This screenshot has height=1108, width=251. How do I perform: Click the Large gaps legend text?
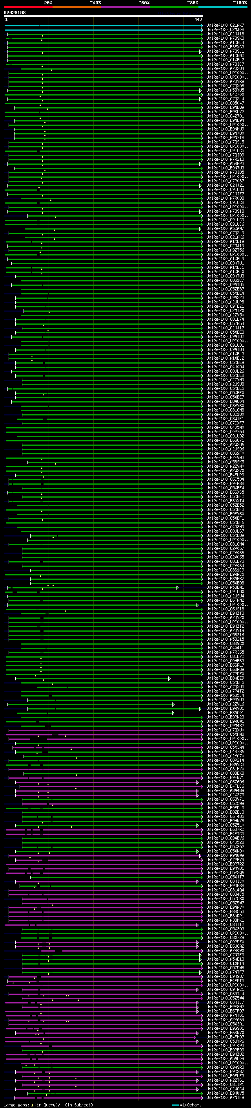(x=48, y=1104)
